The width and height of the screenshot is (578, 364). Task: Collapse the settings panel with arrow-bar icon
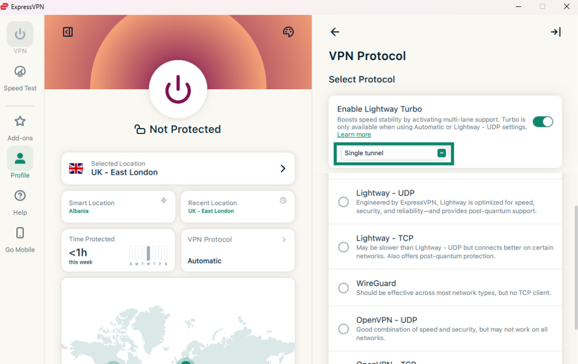[x=555, y=32]
